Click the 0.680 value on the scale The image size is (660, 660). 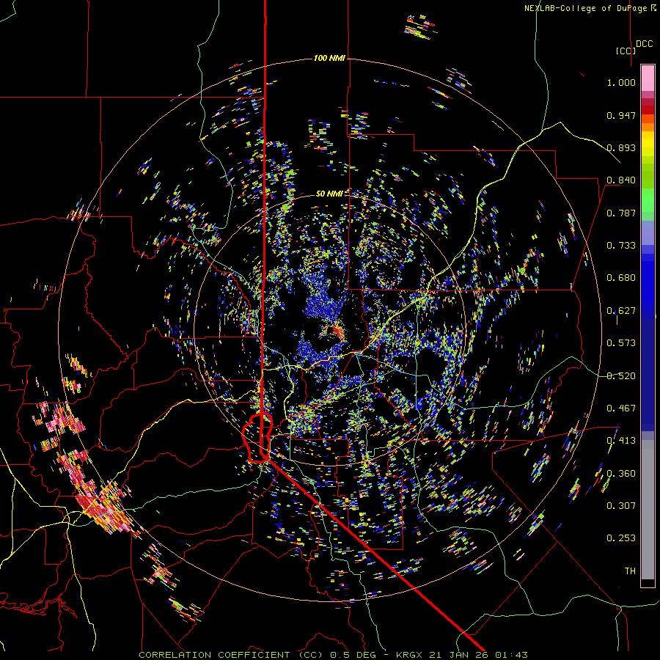pyautogui.click(x=621, y=278)
